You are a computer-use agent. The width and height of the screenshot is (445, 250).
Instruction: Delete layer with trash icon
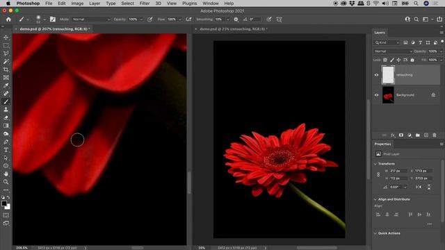tap(434, 135)
